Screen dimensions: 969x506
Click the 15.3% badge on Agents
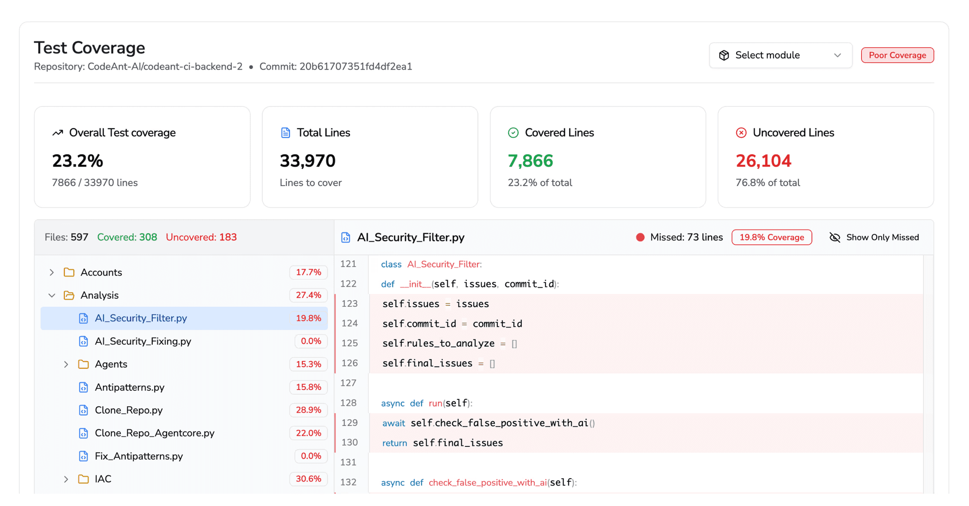[308, 364]
